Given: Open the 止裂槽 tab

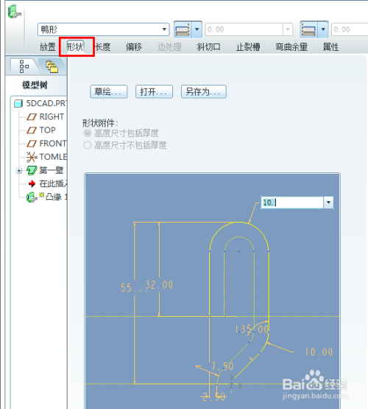Looking at the screenshot, I should 248,47.
